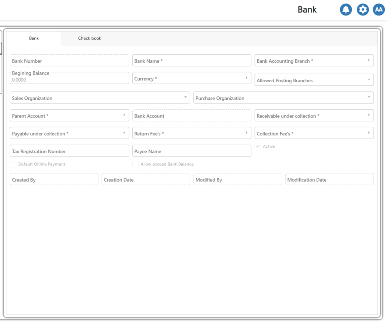Switch to the Check book tab
Screen dimensions: 387x323
coord(90,38)
